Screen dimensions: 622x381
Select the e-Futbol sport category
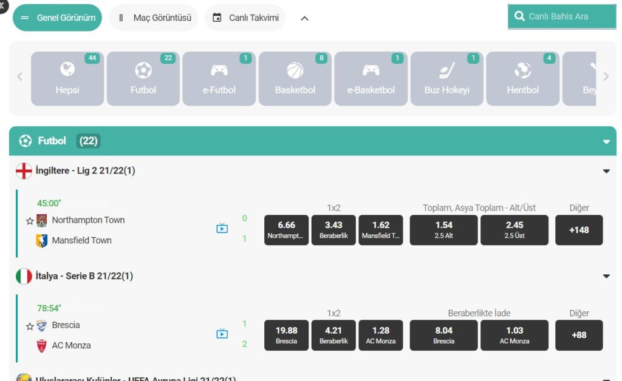(219, 78)
